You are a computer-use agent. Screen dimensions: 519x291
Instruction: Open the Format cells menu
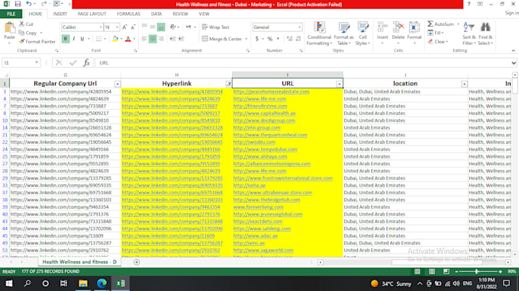[414, 34]
